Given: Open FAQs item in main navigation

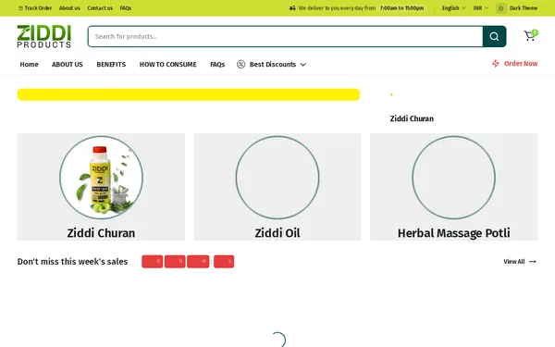Looking at the screenshot, I should click(217, 64).
